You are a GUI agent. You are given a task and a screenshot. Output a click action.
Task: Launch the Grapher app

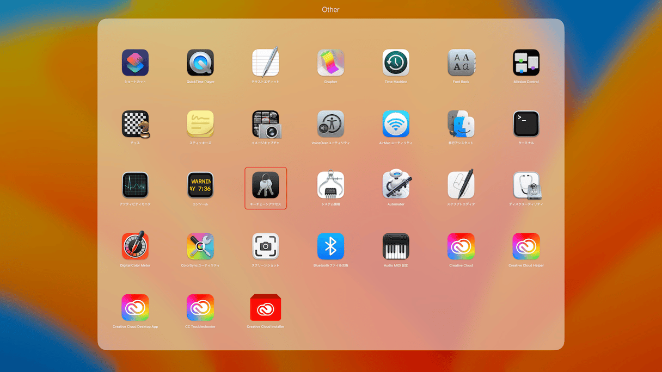pyautogui.click(x=331, y=63)
